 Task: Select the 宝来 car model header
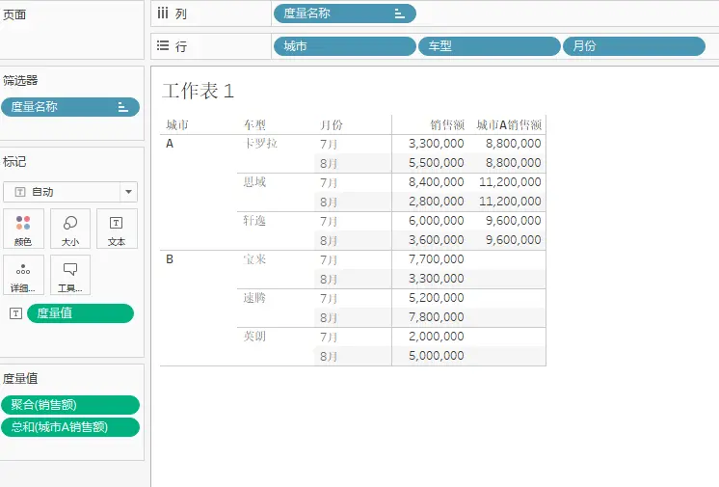click(254, 259)
